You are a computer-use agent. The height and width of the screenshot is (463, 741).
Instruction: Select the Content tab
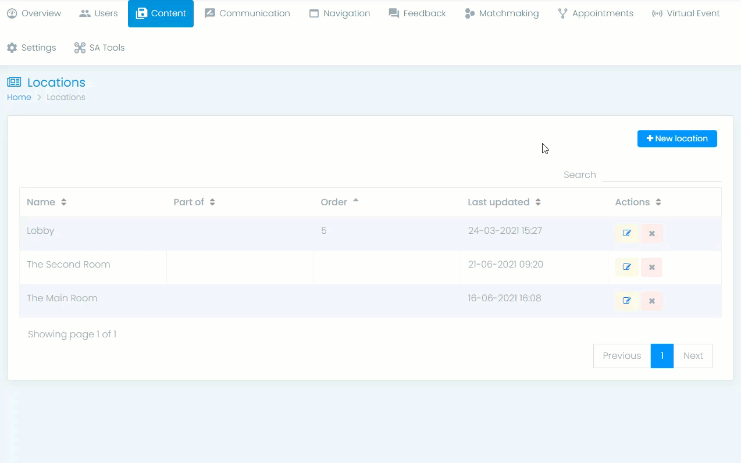[161, 13]
